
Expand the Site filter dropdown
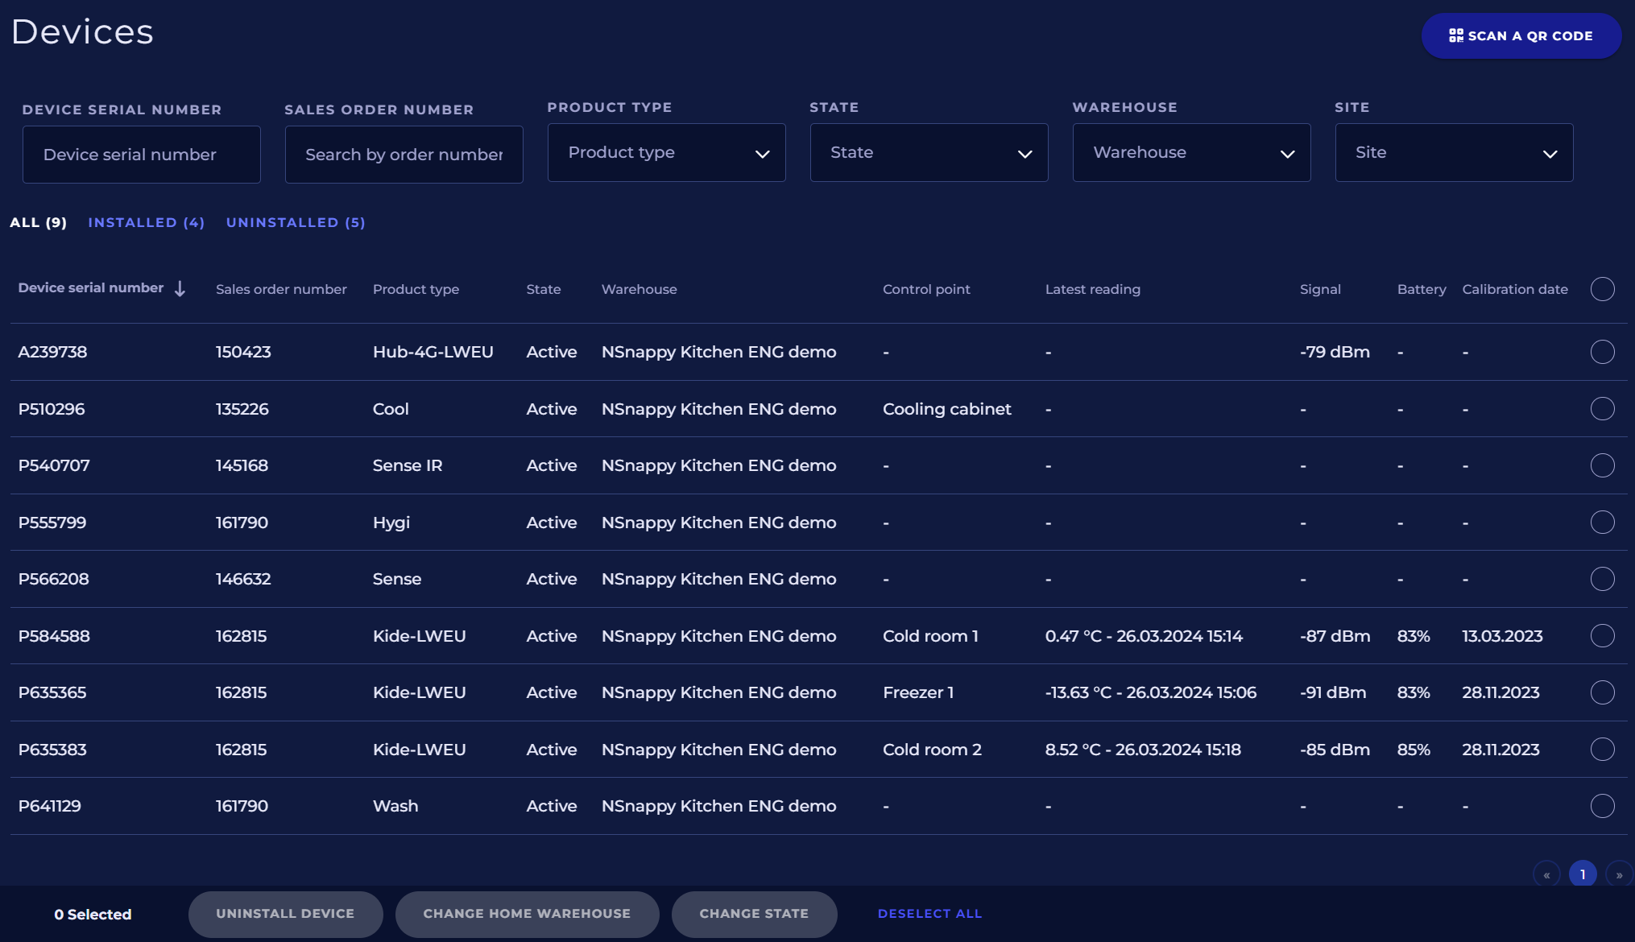pos(1454,153)
